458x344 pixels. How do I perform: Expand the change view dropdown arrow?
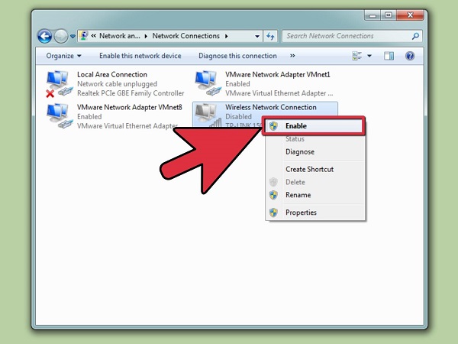point(369,56)
